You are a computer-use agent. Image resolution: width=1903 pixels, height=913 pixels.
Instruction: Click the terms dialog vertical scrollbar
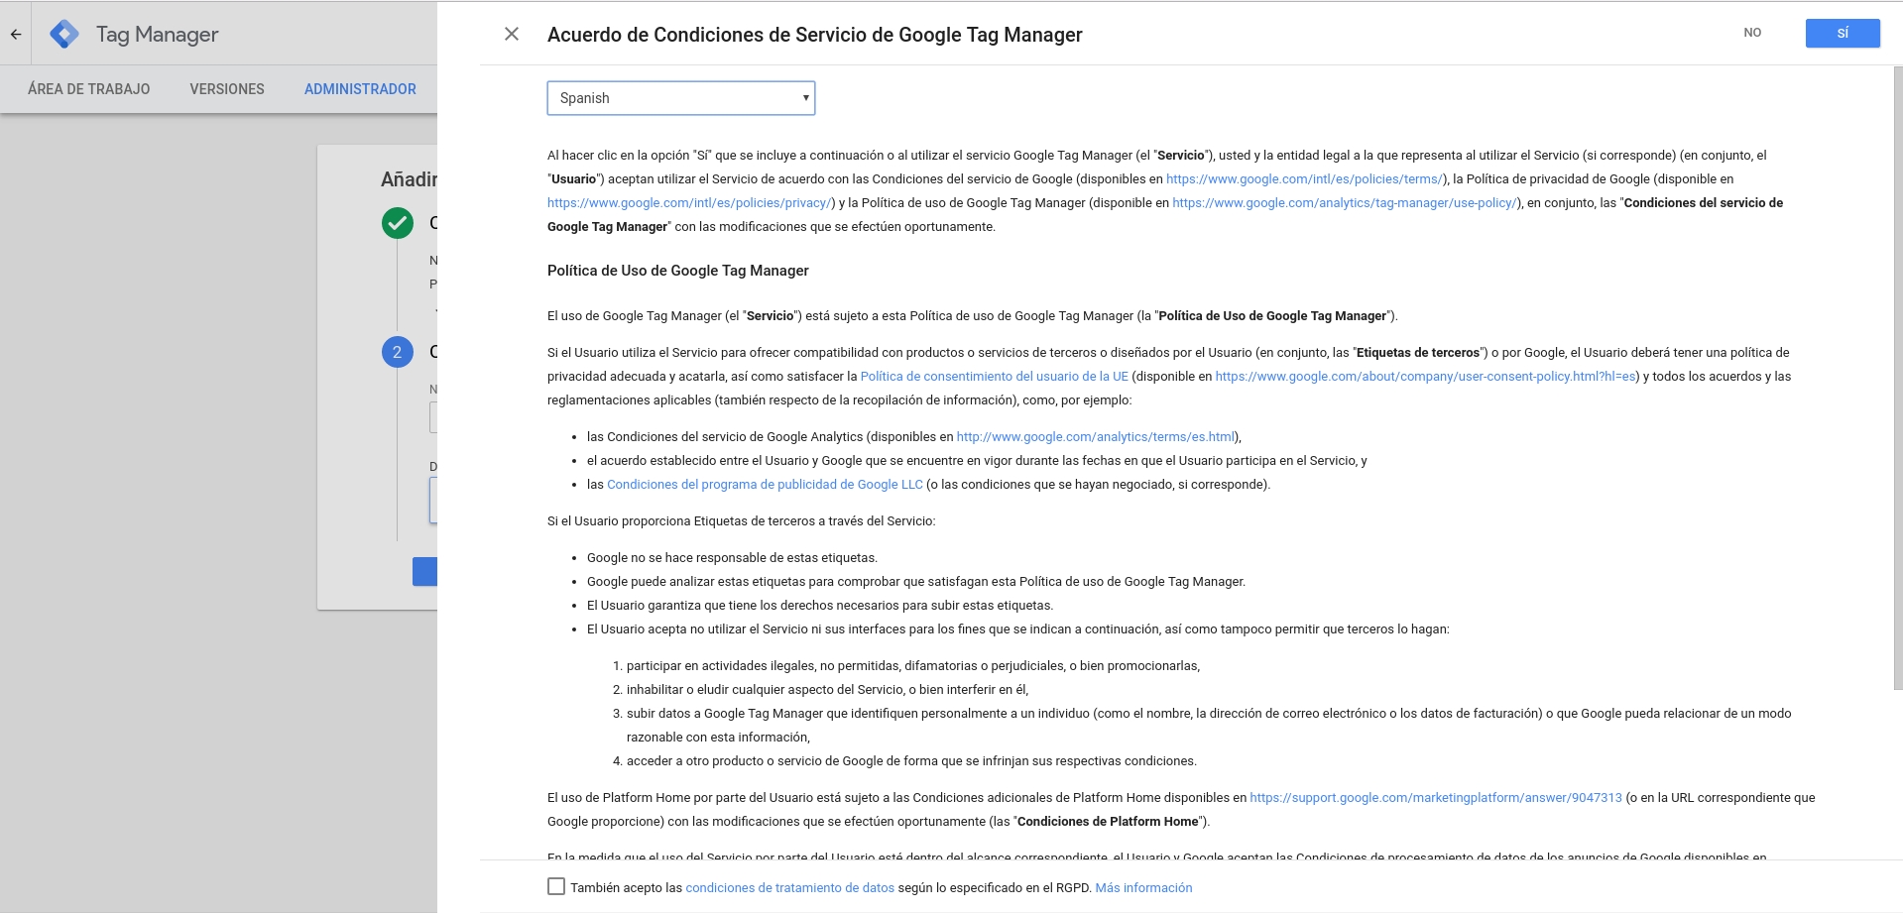tap(1897, 377)
